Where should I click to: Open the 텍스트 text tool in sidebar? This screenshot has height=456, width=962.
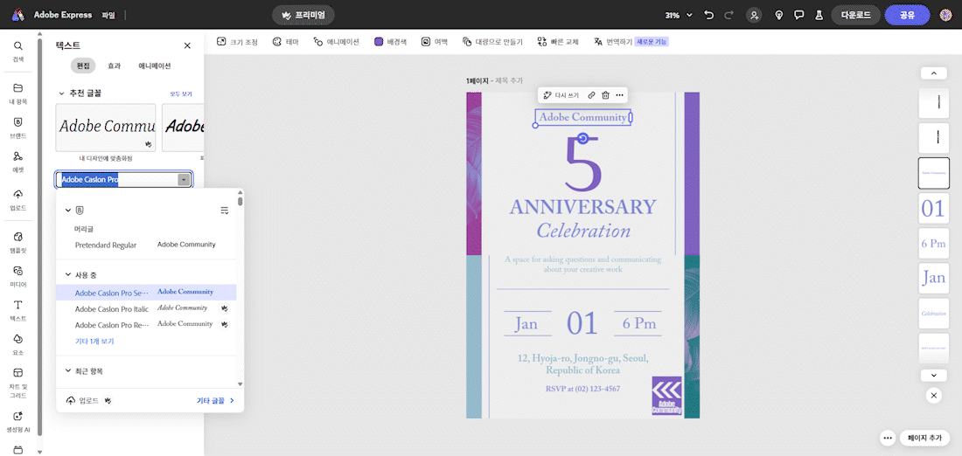(17, 311)
